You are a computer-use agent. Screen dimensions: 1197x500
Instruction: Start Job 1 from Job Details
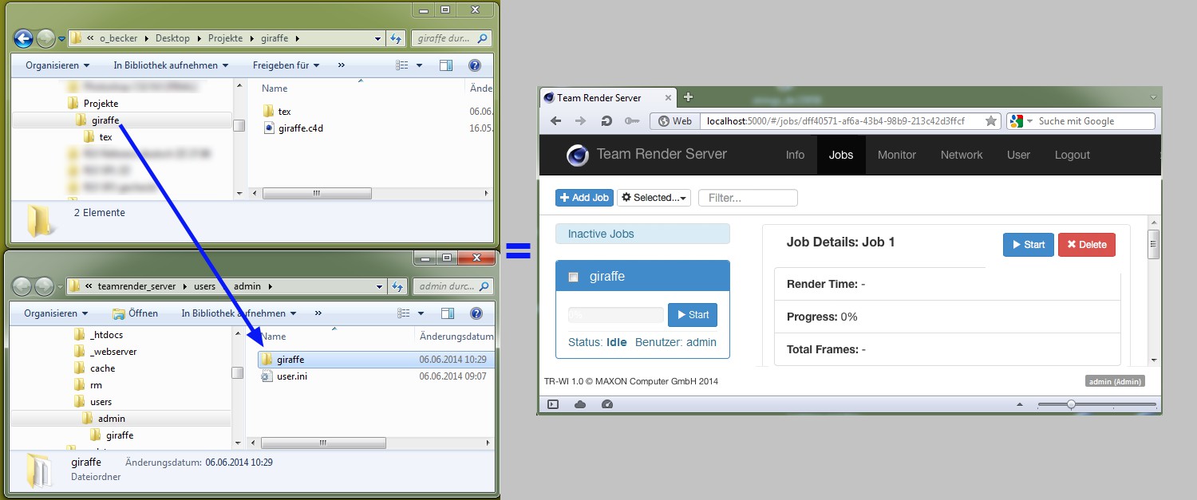point(1028,245)
